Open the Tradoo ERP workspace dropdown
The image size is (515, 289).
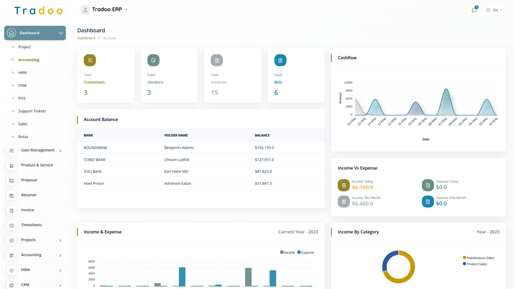point(104,10)
